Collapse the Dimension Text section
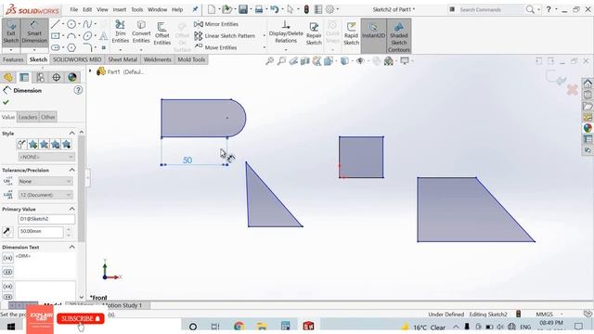 [x=71, y=247]
